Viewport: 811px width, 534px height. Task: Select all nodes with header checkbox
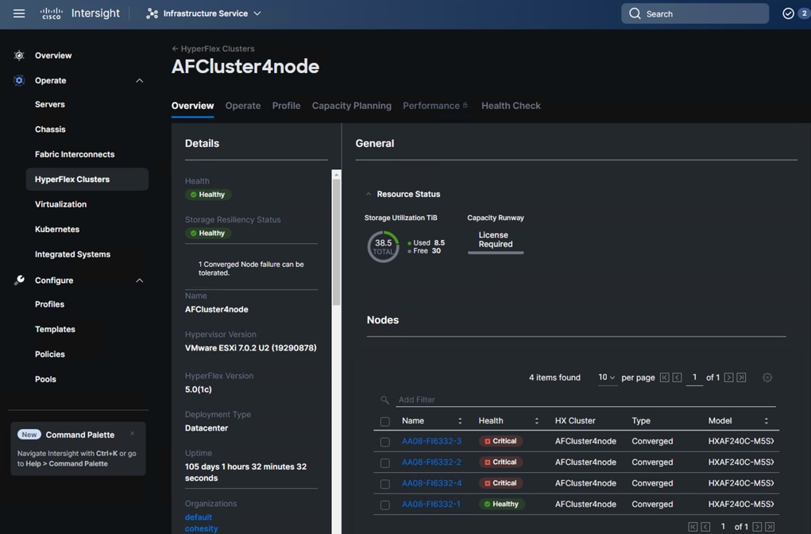tap(384, 421)
